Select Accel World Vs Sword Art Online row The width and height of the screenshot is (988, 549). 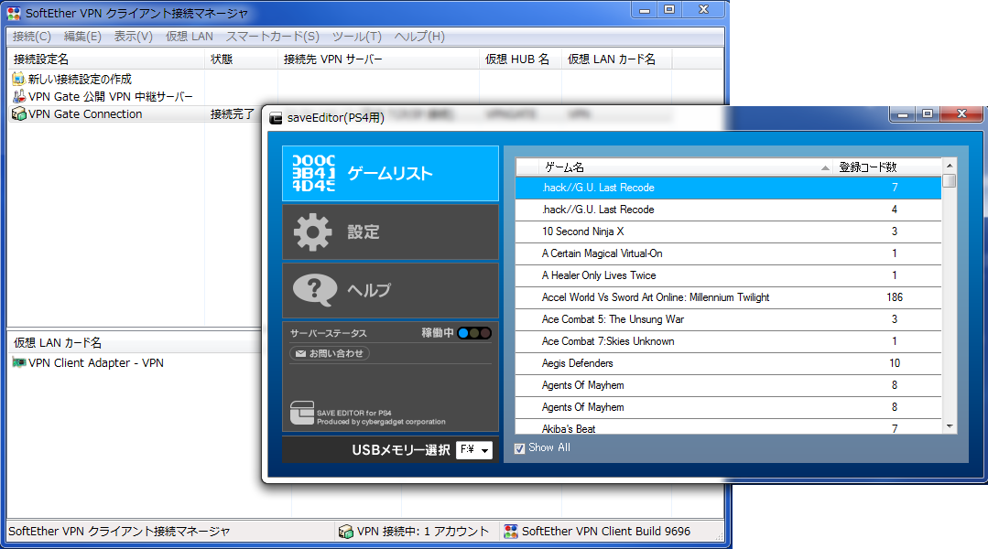pyautogui.click(x=655, y=297)
